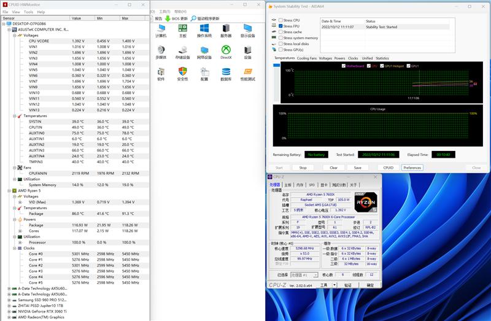Viewport: 491px width, 321px height.
Task: Click the Ryzen 5 logo in CPU-Z
Action: [x=366, y=202]
